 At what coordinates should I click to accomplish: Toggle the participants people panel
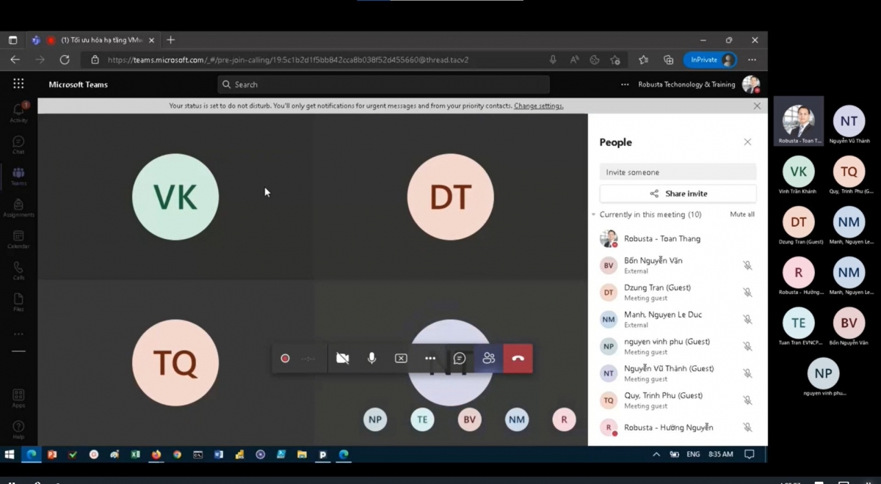(489, 359)
